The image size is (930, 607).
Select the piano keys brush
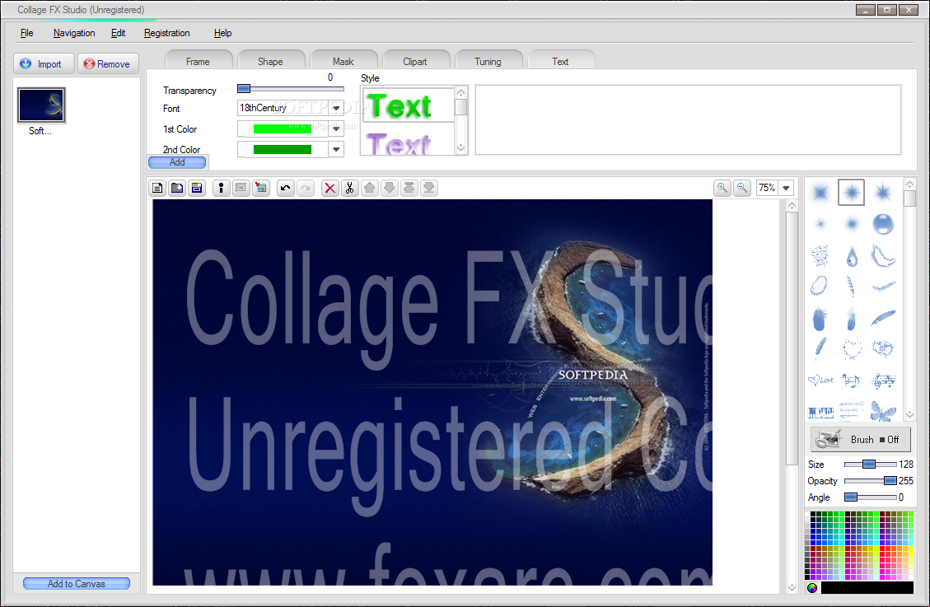(x=820, y=412)
